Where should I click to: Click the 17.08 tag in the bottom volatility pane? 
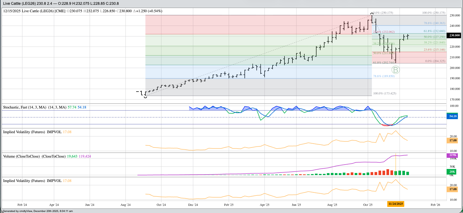453,189
